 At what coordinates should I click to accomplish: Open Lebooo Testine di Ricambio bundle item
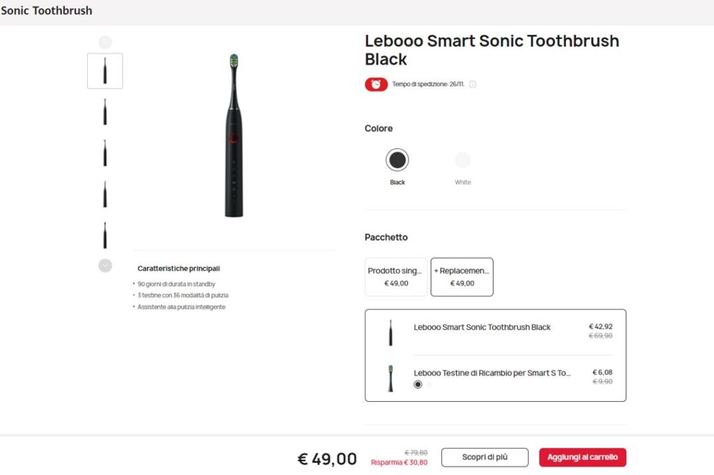coord(492,373)
